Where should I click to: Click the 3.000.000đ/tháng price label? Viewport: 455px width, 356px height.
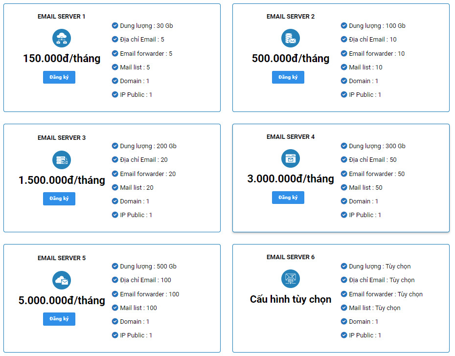291,179
